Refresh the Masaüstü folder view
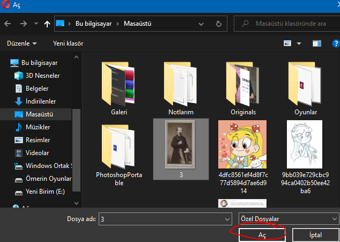 pyautogui.click(x=219, y=24)
